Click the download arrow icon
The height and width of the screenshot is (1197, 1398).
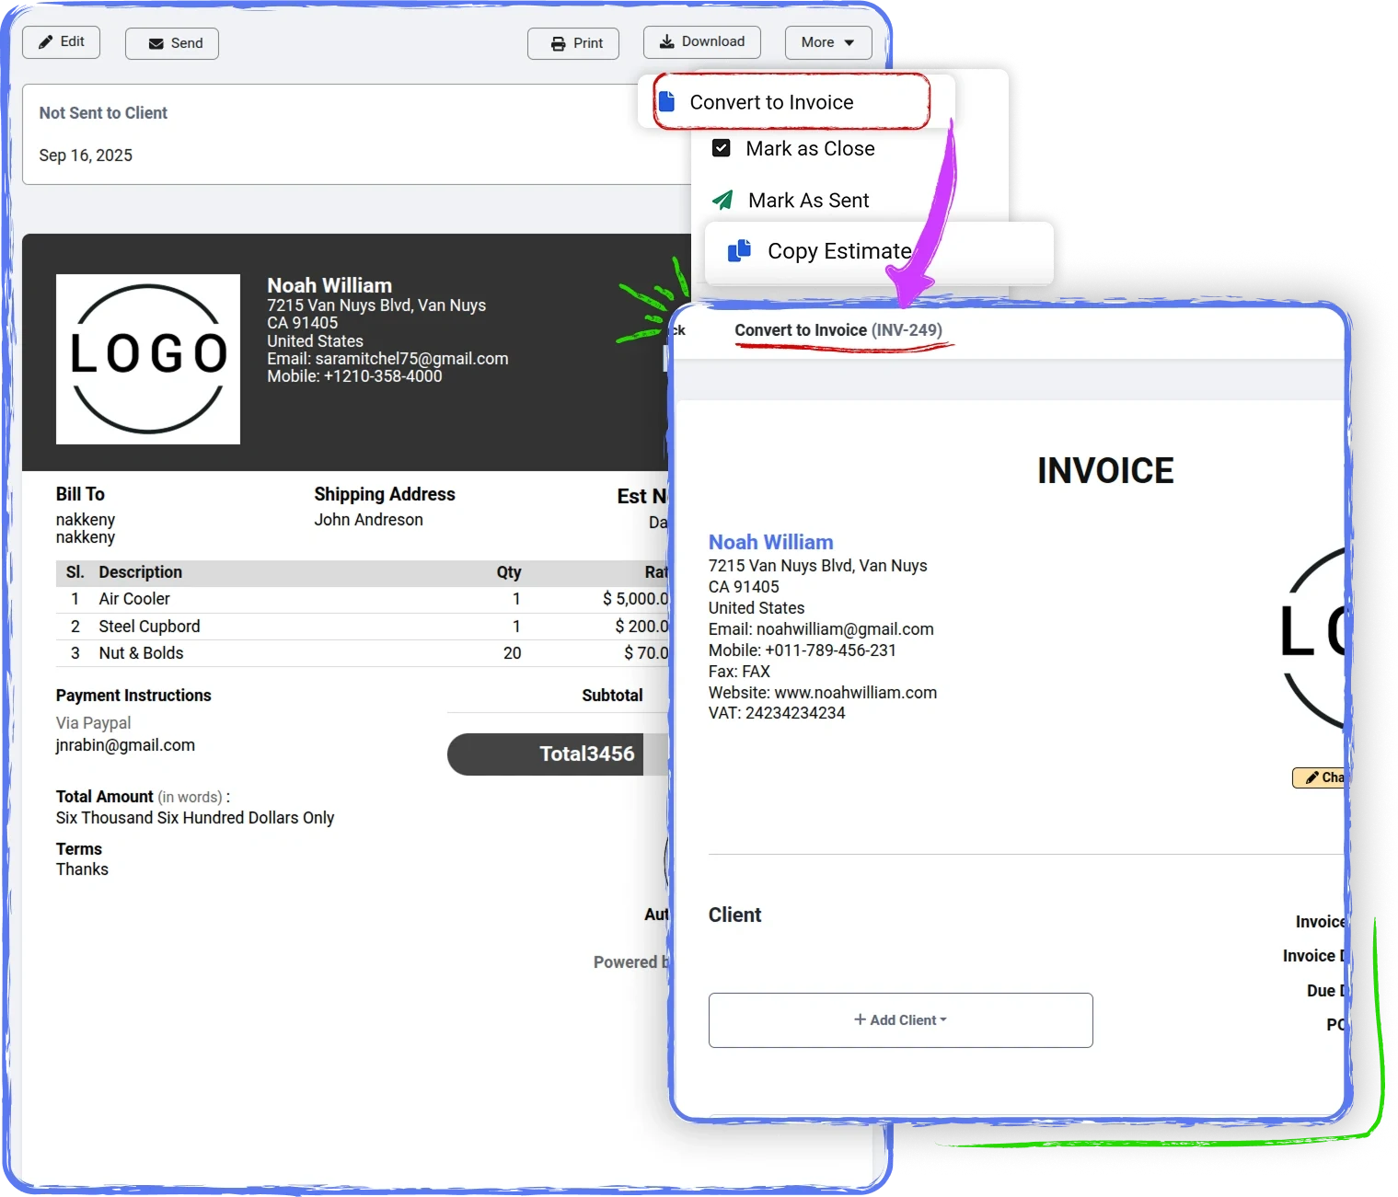(666, 41)
